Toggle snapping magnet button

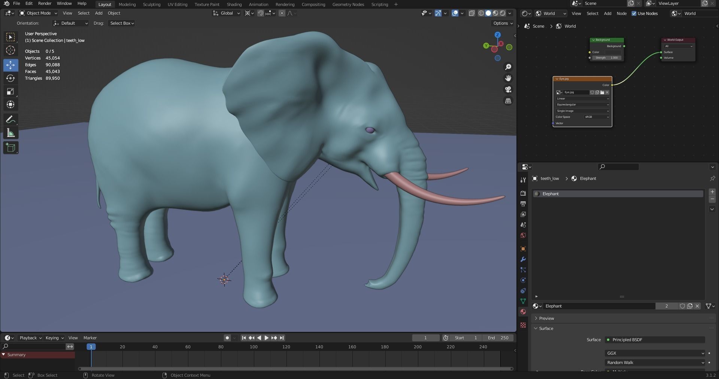[261, 13]
